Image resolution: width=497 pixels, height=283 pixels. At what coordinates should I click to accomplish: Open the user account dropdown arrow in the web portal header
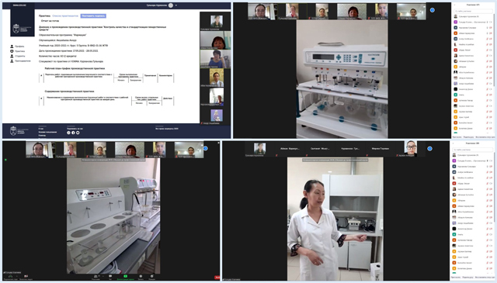point(176,5)
